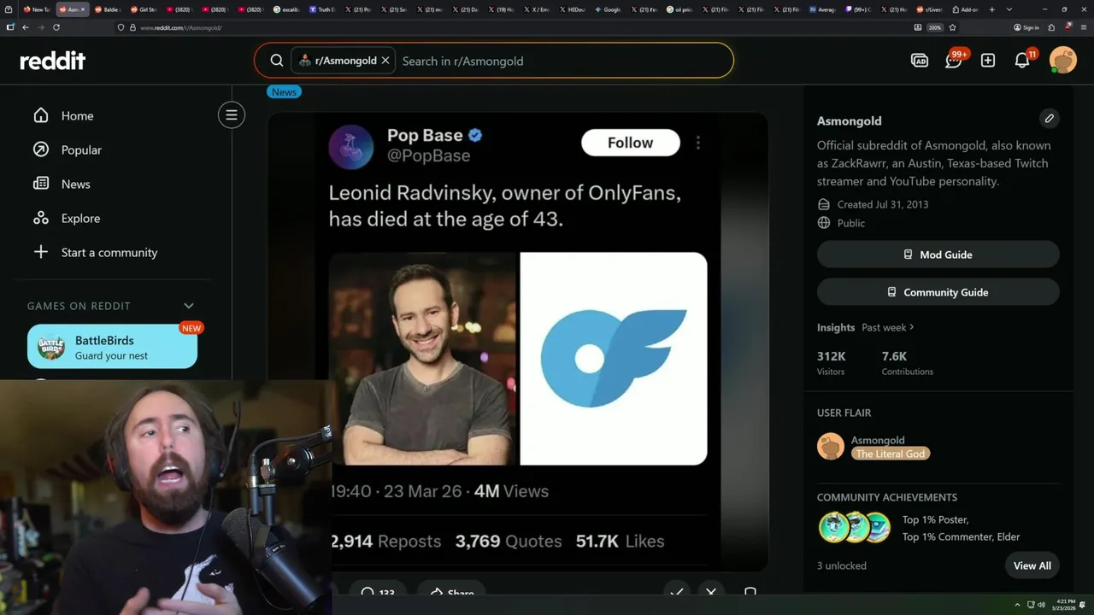Click the community achievement badges
Viewport: 1094px width, 615px height.
[855, 528]
